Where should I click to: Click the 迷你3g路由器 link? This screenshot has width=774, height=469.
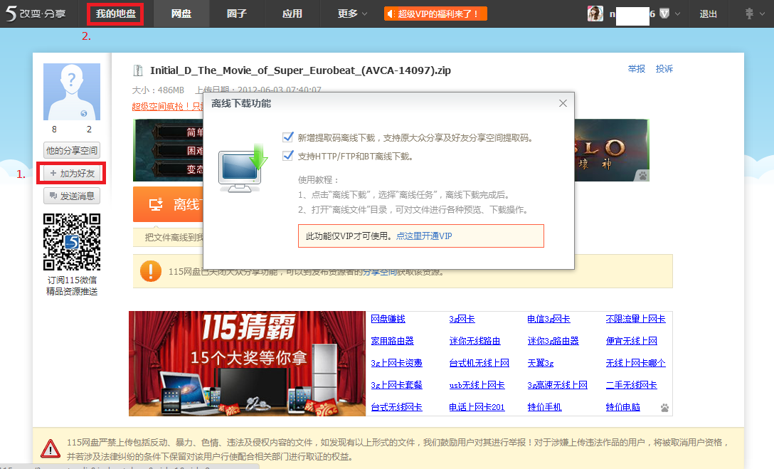tap(553, 341)
